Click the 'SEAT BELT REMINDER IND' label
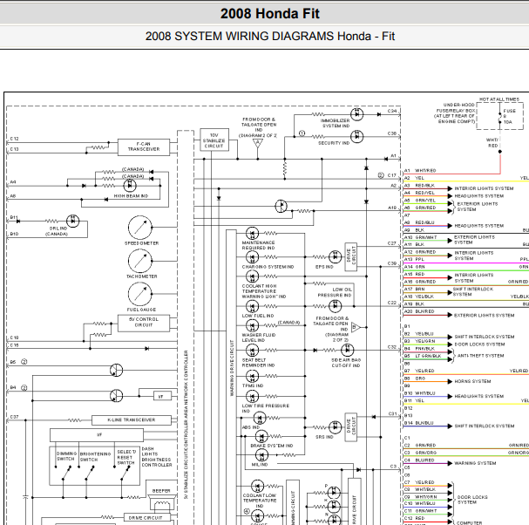 click(x=258, y=363)
